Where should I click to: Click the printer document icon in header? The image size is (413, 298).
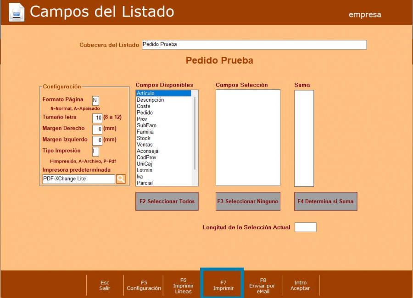(17, 12)
